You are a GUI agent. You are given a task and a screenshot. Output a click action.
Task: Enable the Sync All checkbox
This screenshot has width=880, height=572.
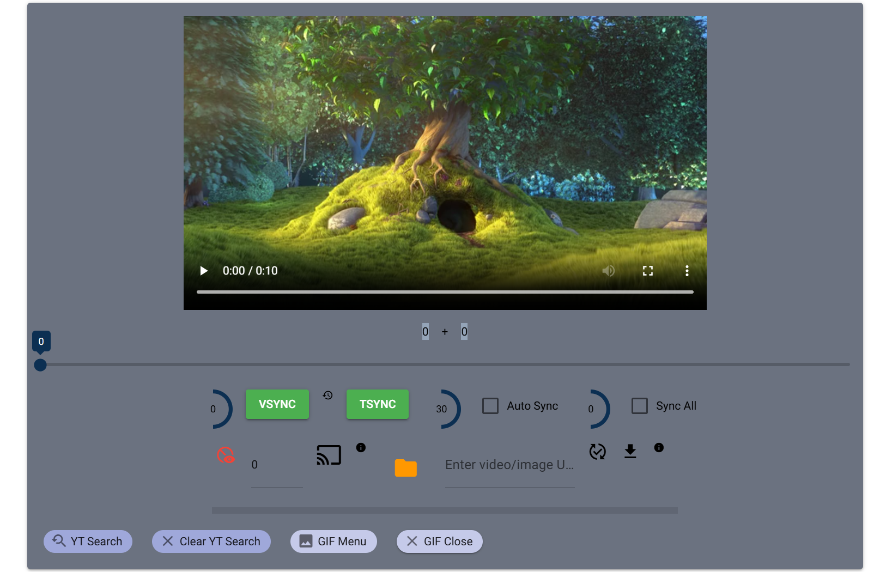pyautogui.click(x=639, y=406)
